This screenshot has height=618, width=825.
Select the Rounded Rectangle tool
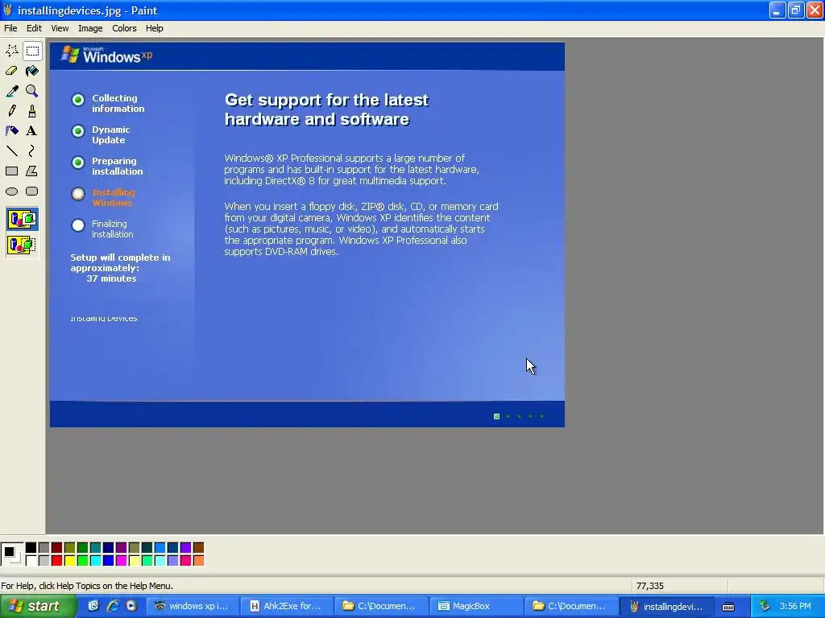tap(32, 192)
